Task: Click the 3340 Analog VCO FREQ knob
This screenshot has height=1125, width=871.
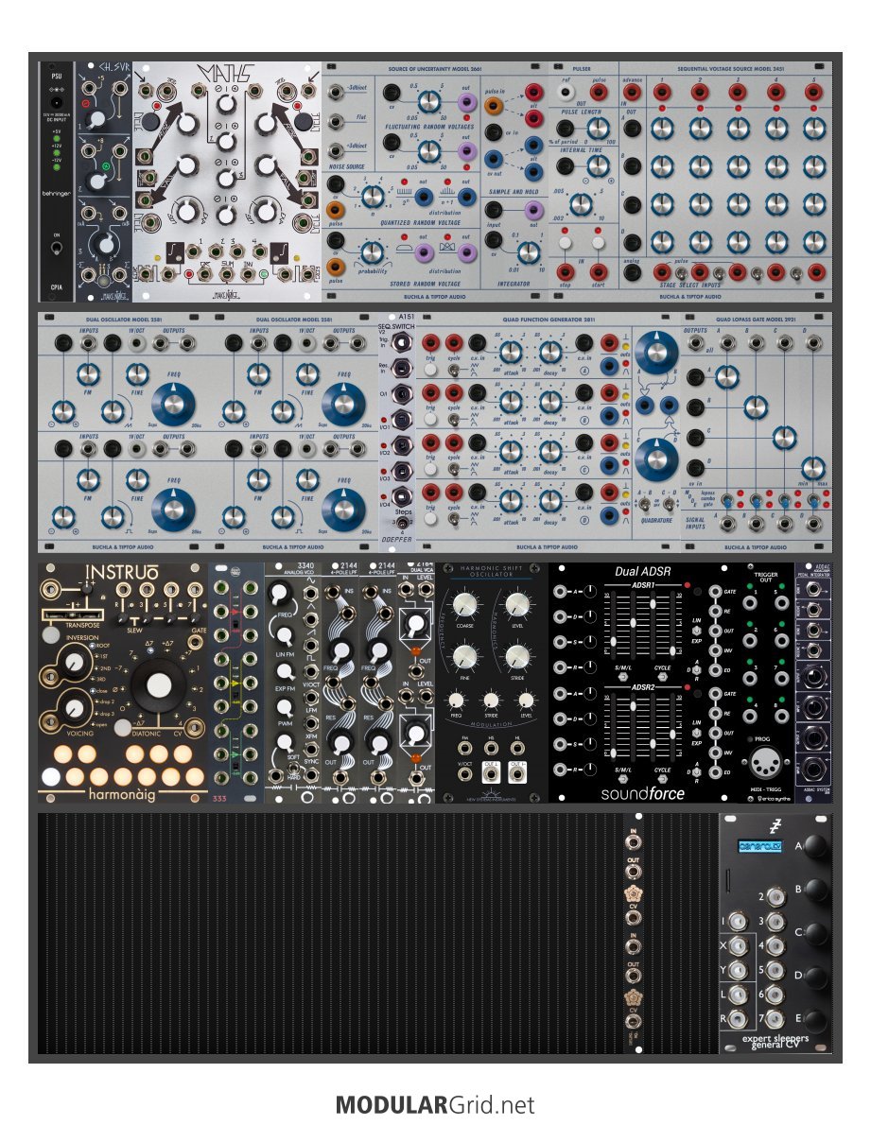Action: pyautogui.click(x=281, y=592)
